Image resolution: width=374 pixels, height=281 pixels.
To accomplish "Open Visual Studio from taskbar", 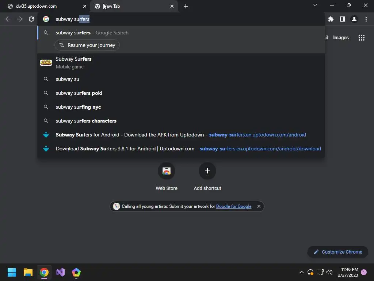I will [60, 272].
